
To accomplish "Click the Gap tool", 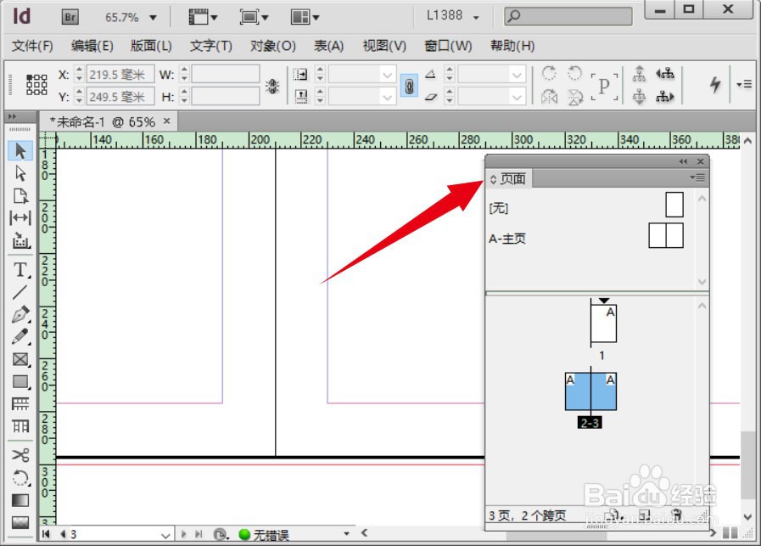I will coord(20,218).
